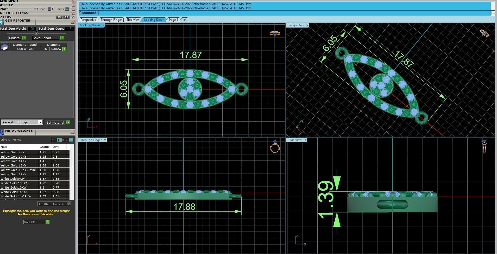Click the Metal Weights panel icon
This screenshot has width=497, height=254.
[x=2, y=132]
